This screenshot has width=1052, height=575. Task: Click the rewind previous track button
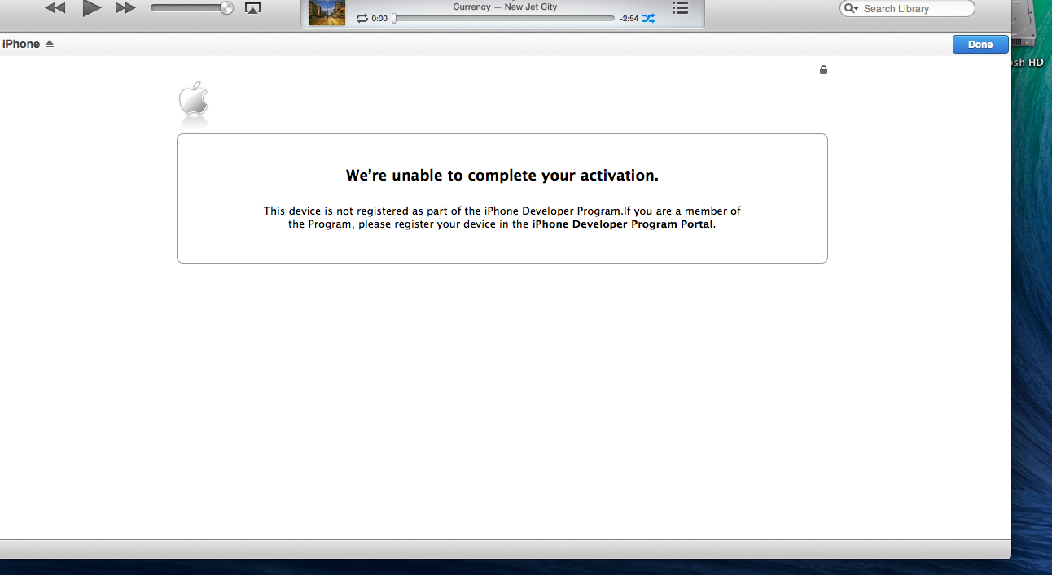(55, 8)
